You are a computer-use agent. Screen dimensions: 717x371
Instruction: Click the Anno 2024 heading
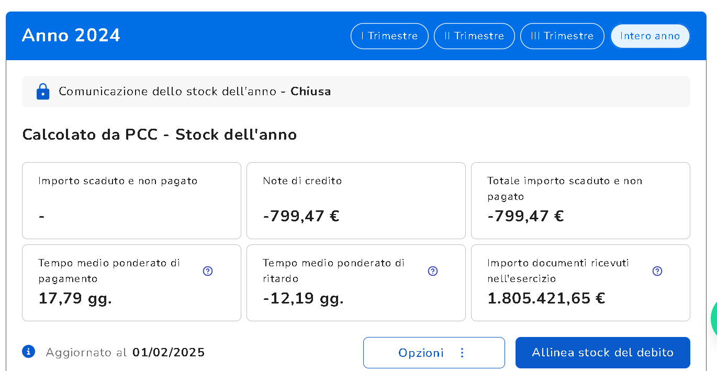71,36
